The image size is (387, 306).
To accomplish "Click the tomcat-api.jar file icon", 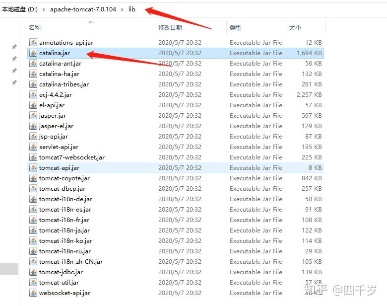I will point(33,167).
